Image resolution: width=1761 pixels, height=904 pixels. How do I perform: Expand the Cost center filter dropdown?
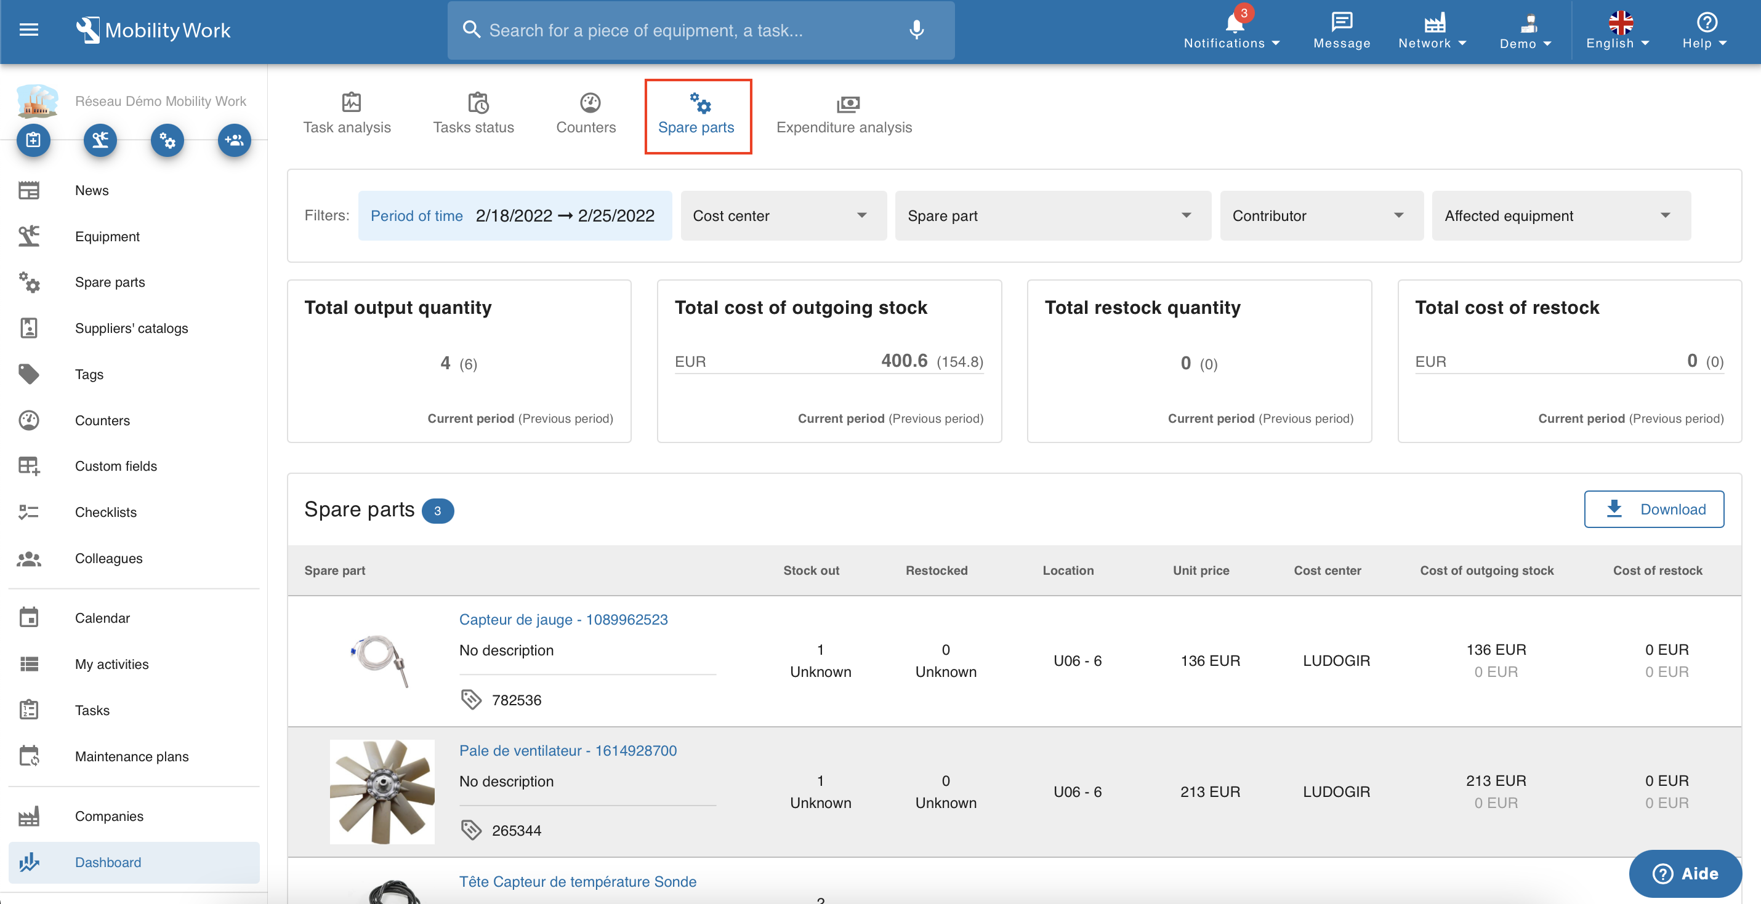tap(783, 215)
